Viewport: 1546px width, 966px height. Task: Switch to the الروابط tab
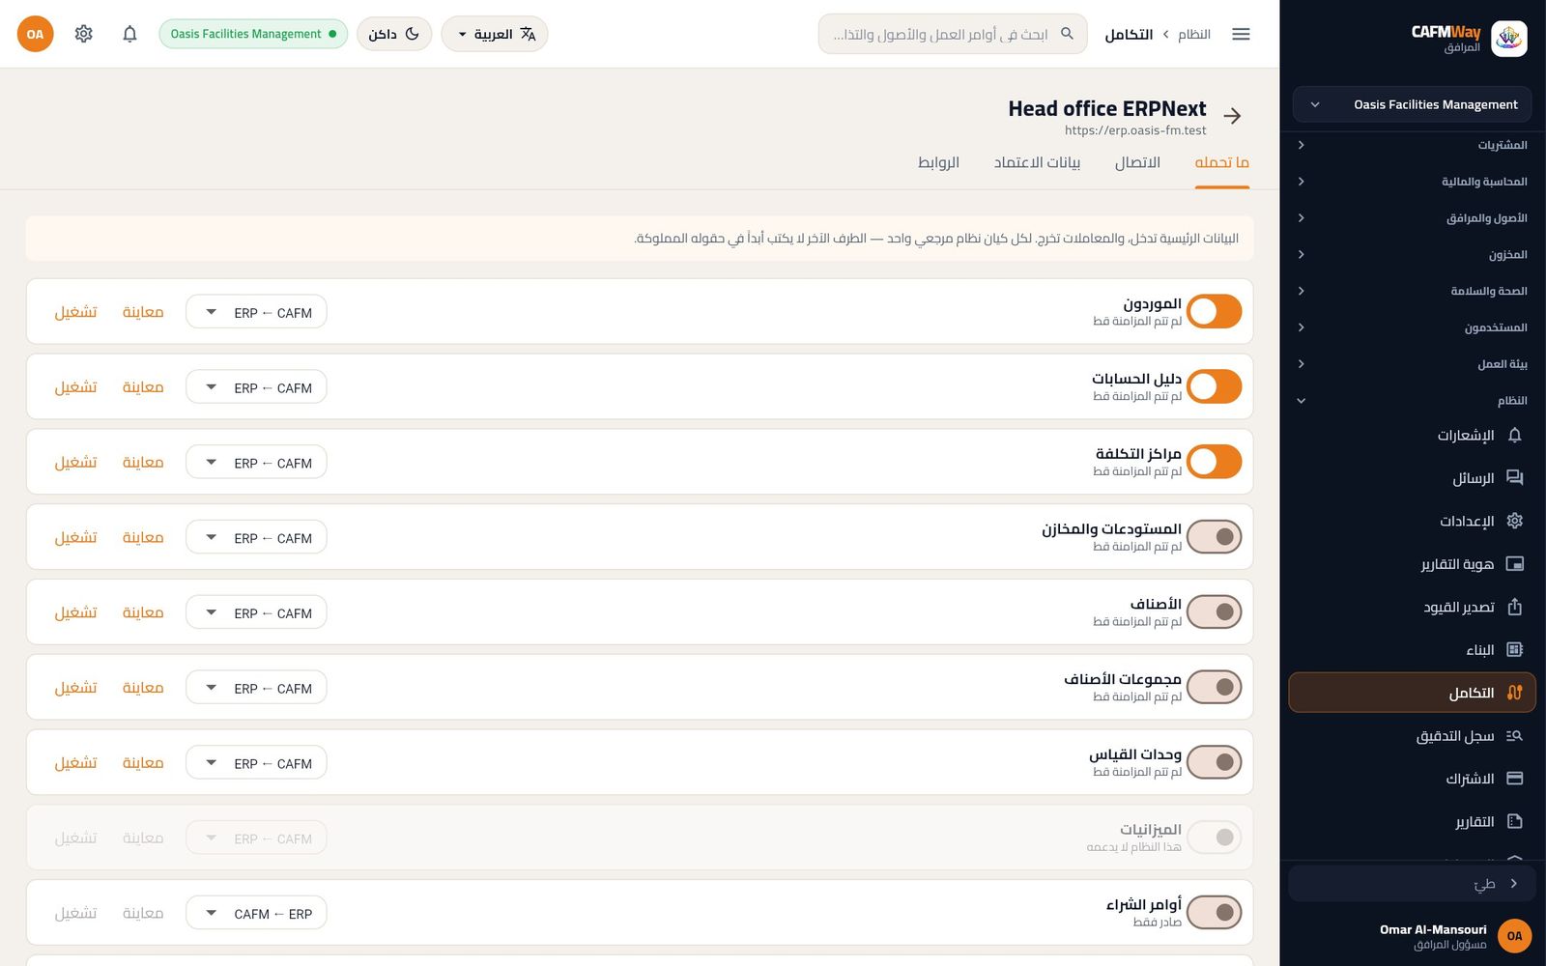point(938,162)
